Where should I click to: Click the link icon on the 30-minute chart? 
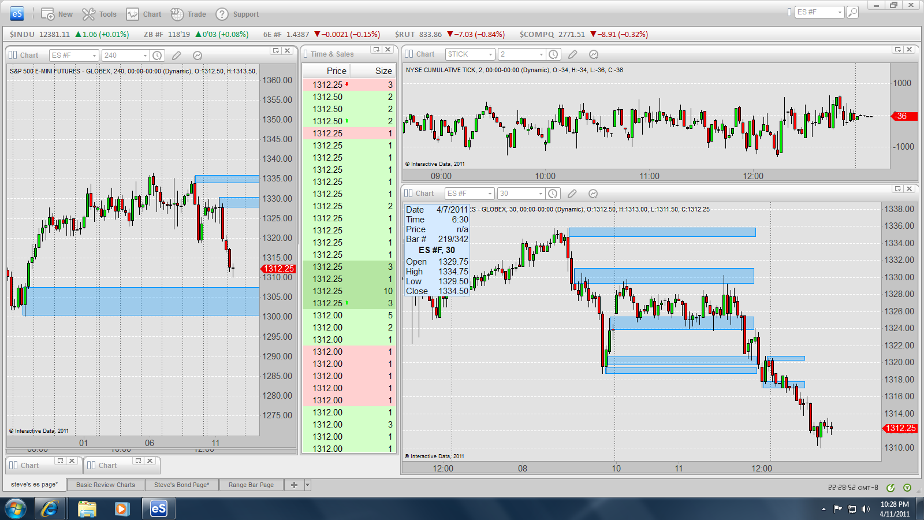pyautogui.click(x=408, y=193)
